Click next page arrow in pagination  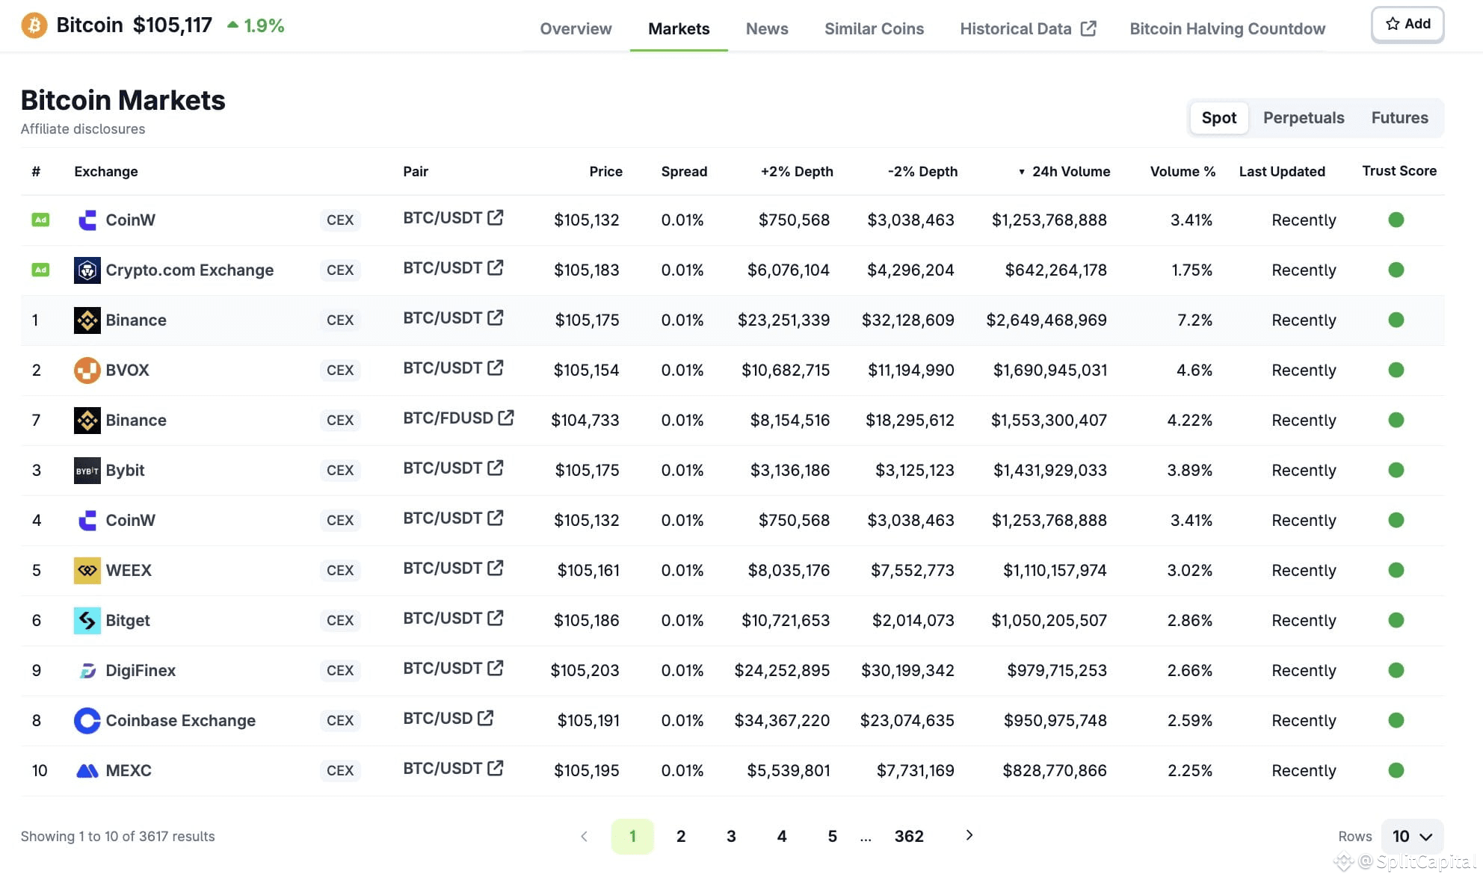pyautogui.click(x=969, y=835)
